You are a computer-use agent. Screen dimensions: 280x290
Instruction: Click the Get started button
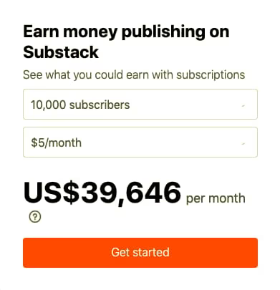tap(140, 253)
